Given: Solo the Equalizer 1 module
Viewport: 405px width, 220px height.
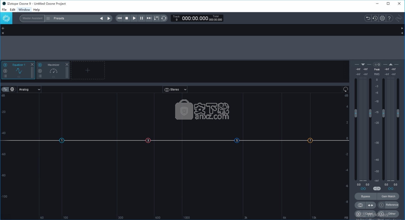Looking at the screenshot, I should coord(5,71).
